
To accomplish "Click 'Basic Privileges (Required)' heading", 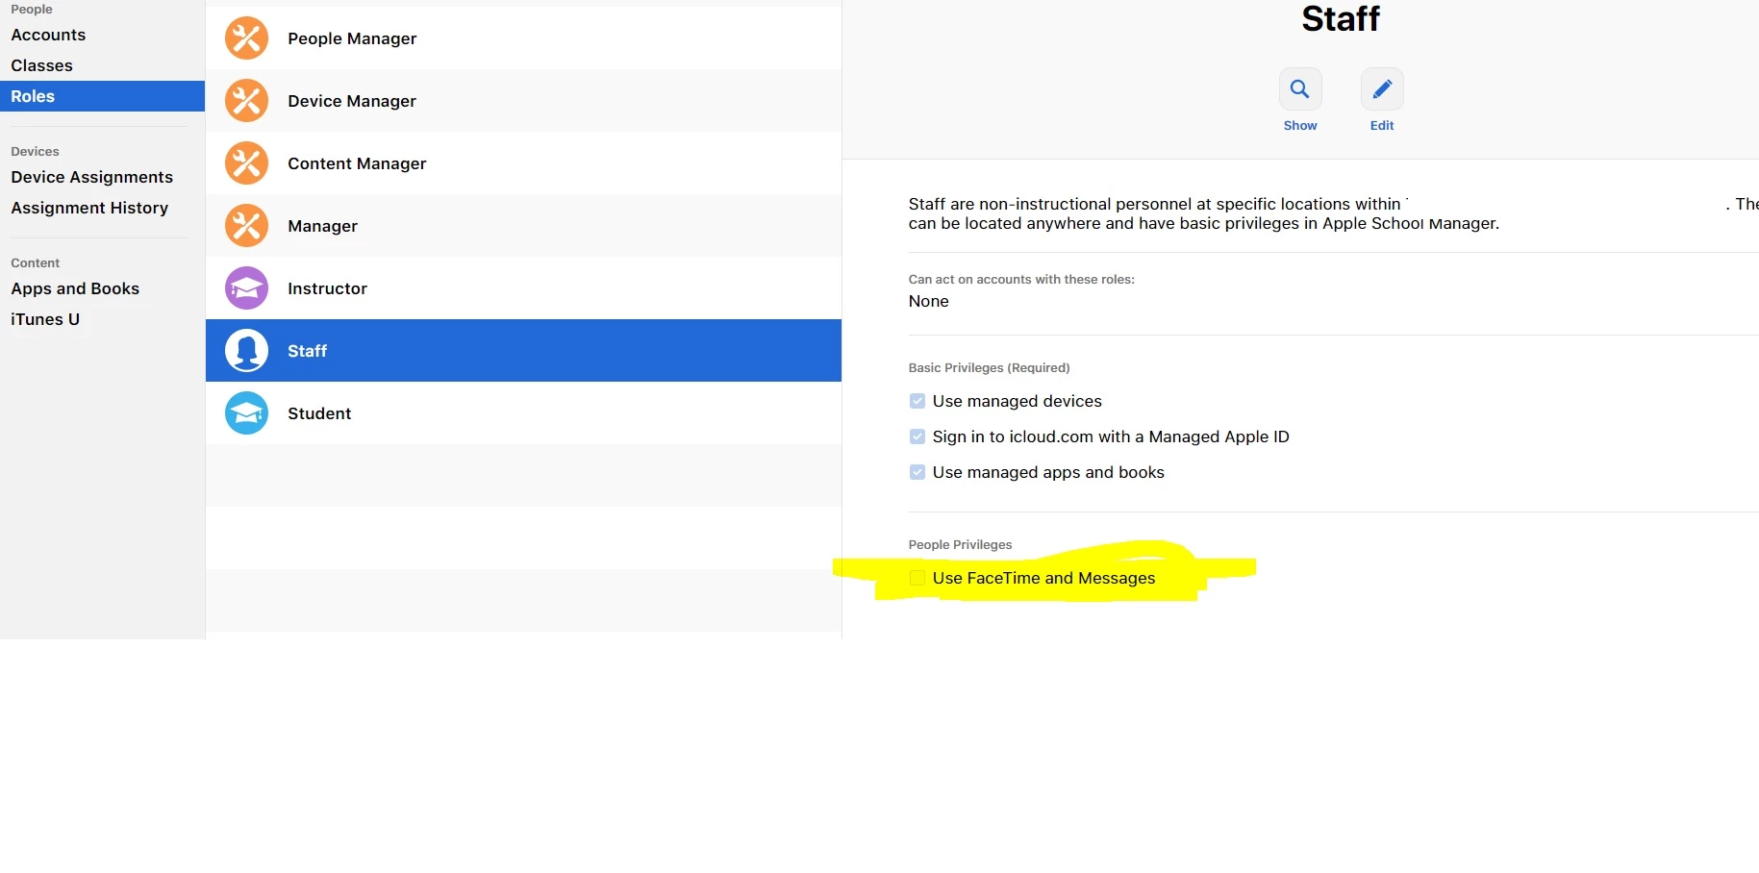I will click(989, 367).
